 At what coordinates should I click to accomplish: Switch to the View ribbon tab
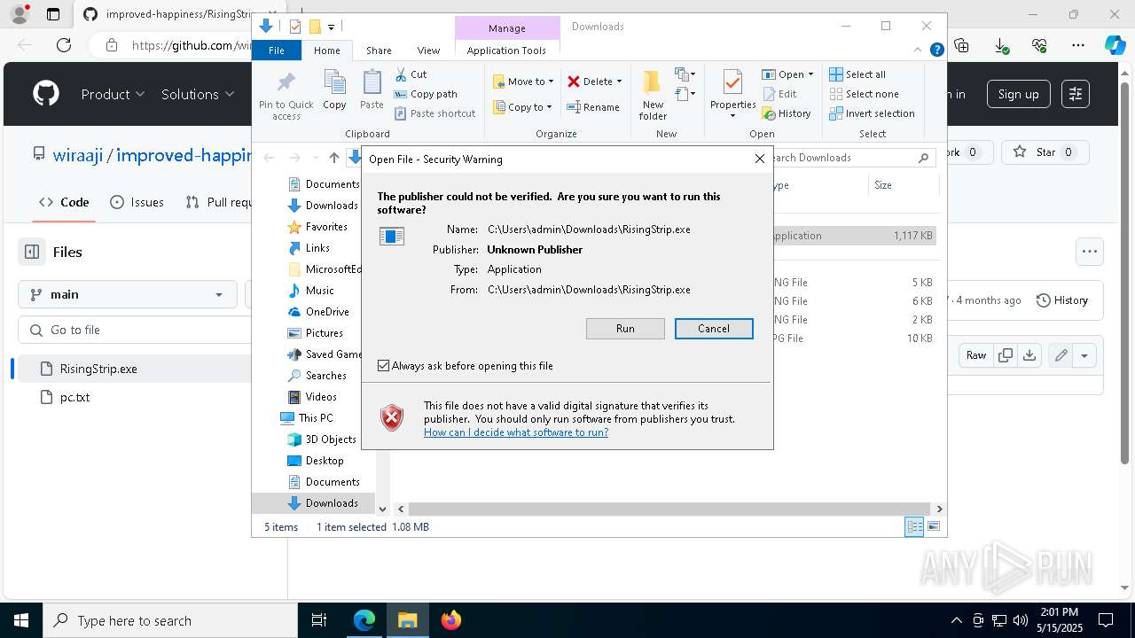[x=428, y=51]
